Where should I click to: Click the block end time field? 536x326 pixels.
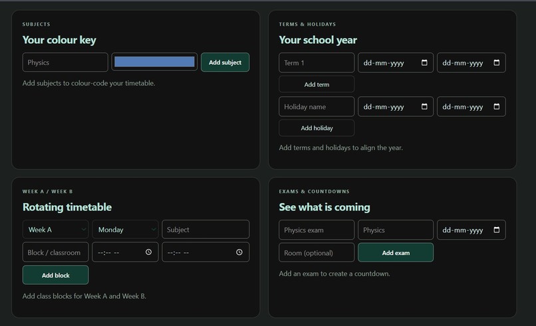(x=205, y=252)
